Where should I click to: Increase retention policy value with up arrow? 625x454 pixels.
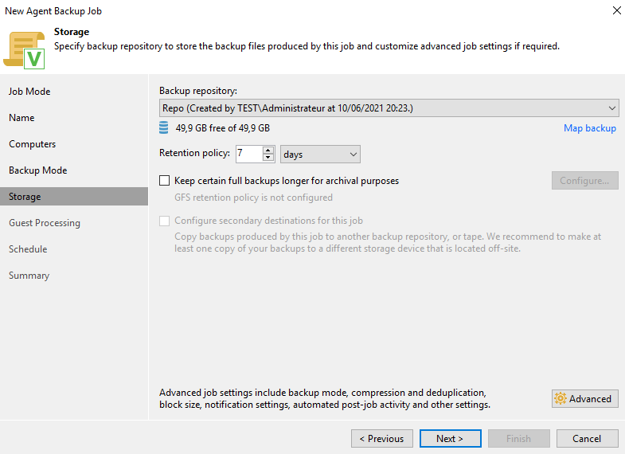coord(268,151)
